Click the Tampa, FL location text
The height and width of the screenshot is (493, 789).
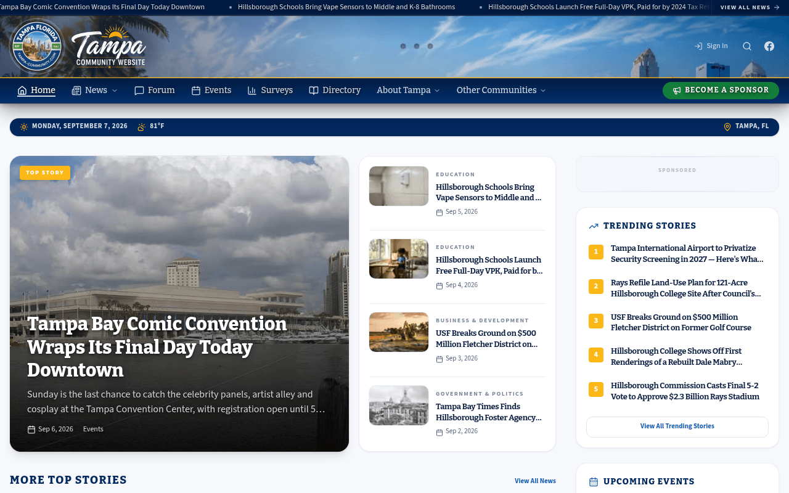[752, 126]
